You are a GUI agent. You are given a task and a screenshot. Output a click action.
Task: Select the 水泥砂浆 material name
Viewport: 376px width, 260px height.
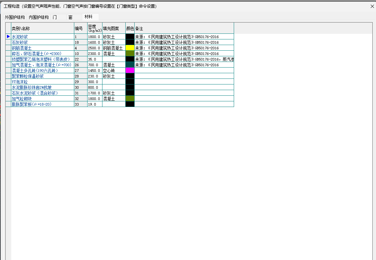pyautogui.click(x=20, y=37)
